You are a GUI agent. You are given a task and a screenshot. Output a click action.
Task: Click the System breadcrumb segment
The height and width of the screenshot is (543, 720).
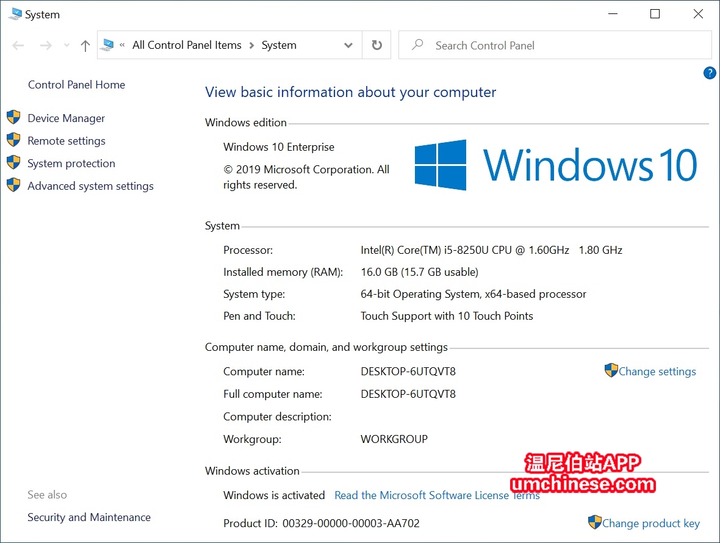tap(279, 45)
